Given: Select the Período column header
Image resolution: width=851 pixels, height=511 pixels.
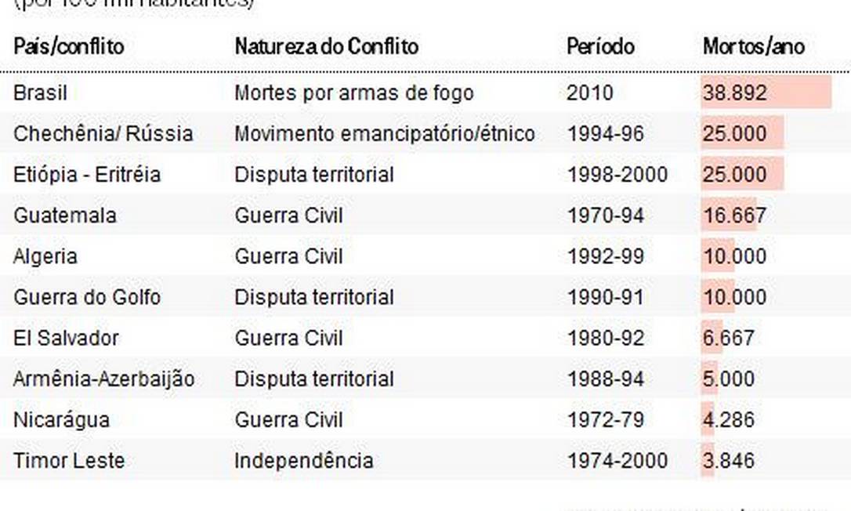Looking at the screenshot, I should [600, 46].
